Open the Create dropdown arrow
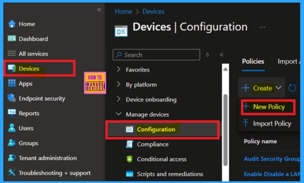304x183 pixels. (x=278, y=88)
